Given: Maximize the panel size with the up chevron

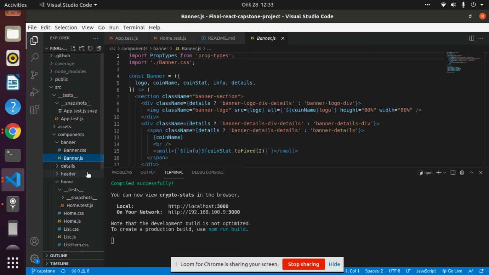Looking at the screenshot, I should click(x=471, y=173).
